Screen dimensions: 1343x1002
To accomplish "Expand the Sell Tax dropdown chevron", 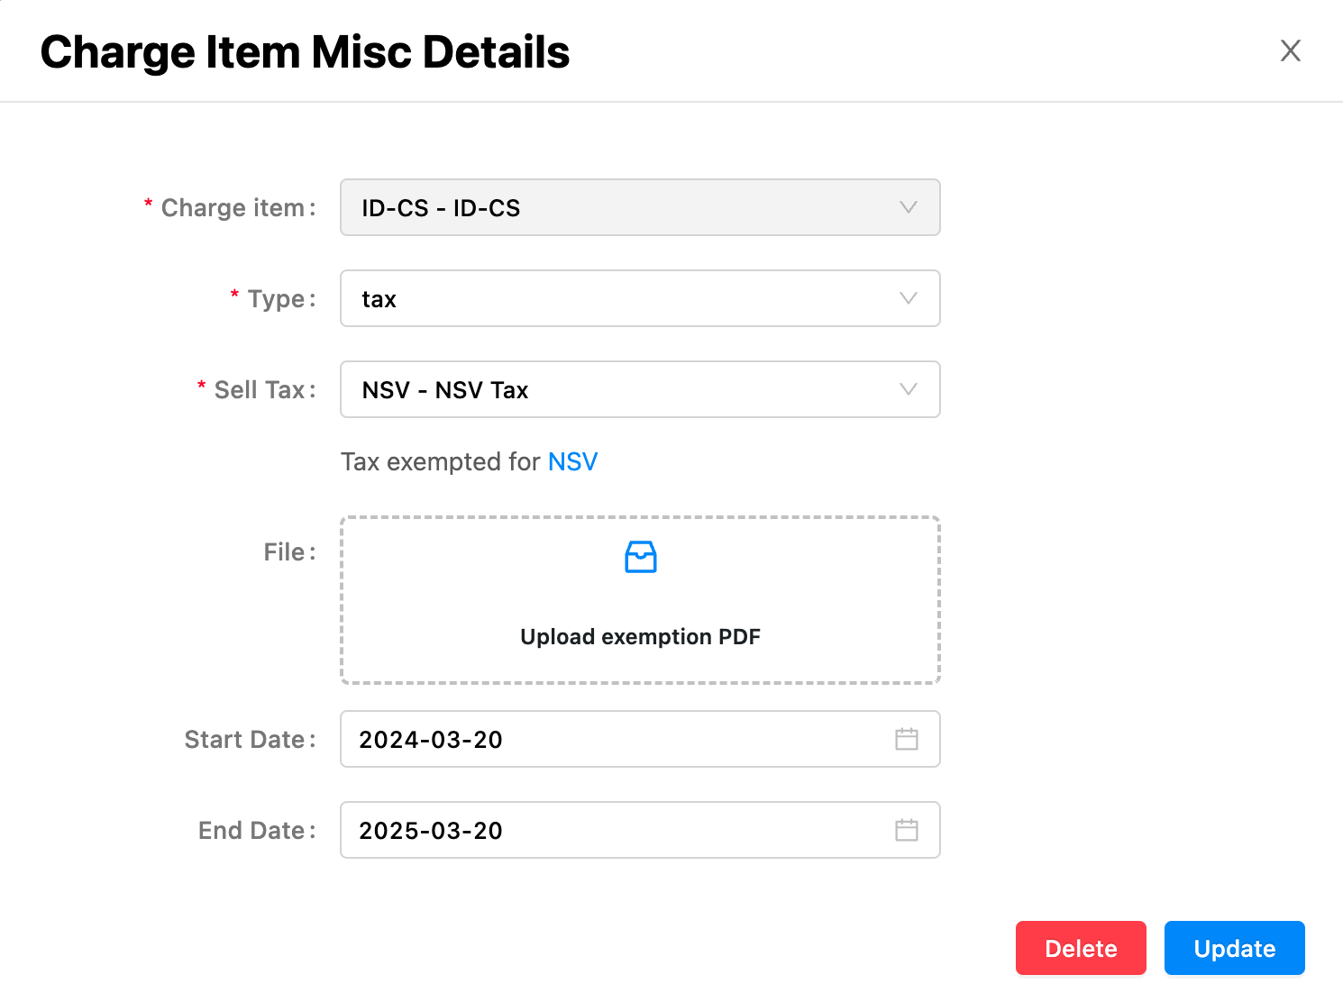I will point(908,389).
